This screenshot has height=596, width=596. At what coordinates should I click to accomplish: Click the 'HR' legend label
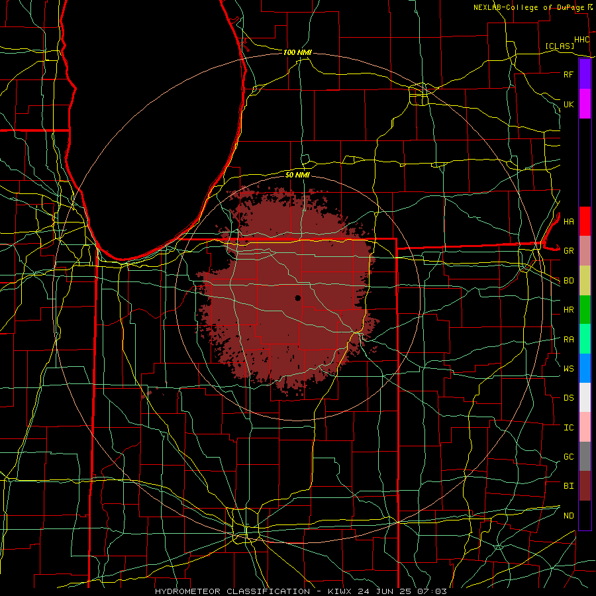[568, 310]
